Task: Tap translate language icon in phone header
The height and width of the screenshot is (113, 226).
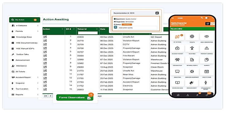Action: coord(202,18)
